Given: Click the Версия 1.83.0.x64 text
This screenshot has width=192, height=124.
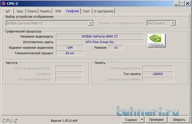Looking at the screenshot, I should click(64, 120).
